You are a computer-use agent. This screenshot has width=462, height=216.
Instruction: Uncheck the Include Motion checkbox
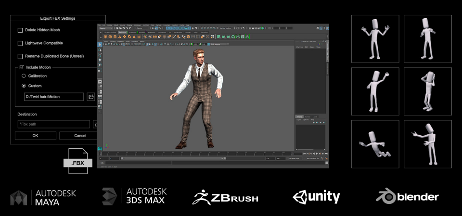22,67
